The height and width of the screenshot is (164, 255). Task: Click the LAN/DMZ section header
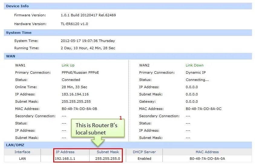pos(128,145)
